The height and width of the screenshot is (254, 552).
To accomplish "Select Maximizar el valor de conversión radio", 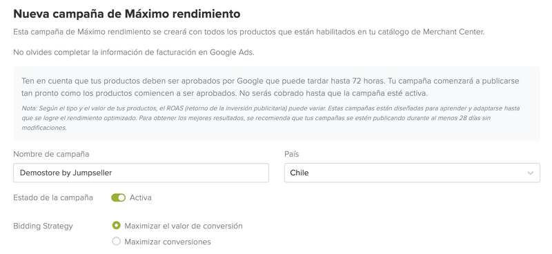I will [116, 226].
